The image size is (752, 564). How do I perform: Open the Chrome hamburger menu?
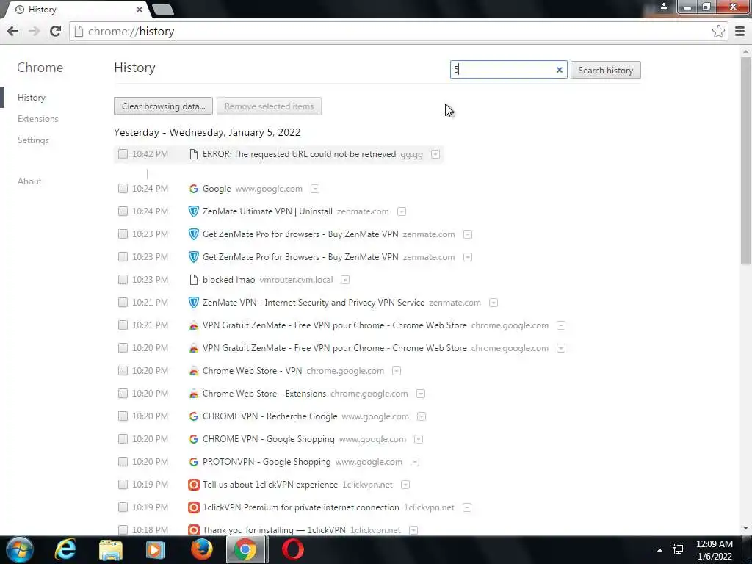point(740,31)
